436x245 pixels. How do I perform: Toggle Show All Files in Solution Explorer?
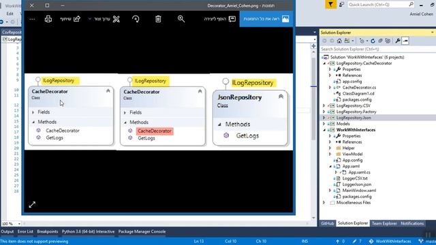388,41
